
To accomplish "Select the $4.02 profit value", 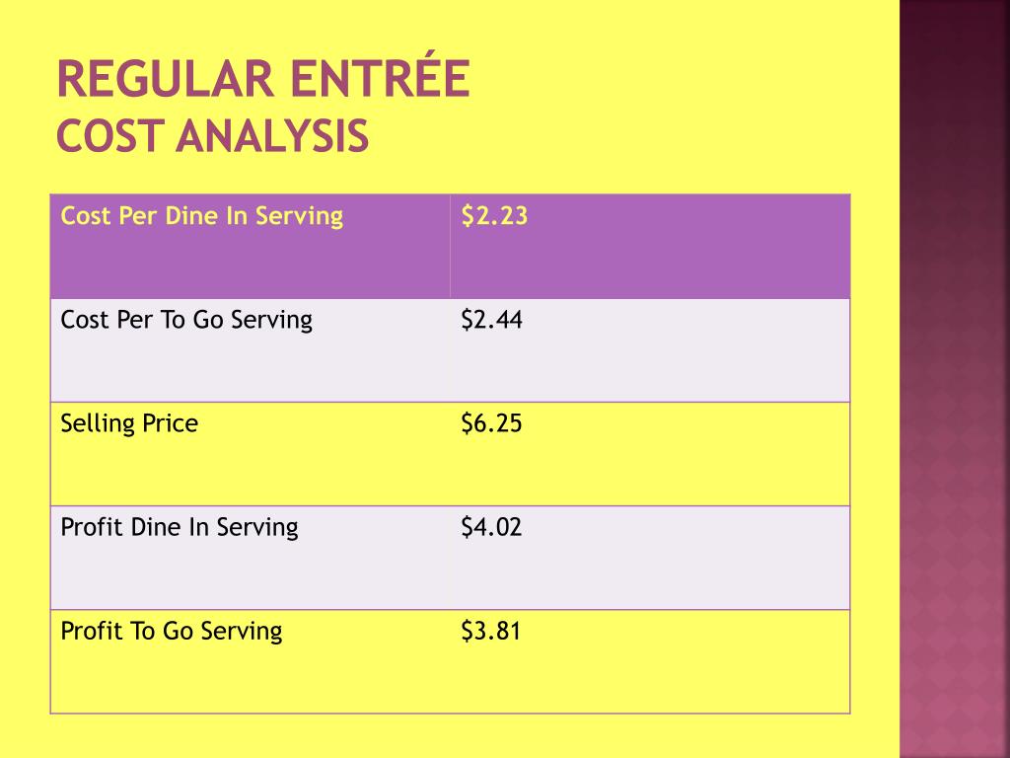I will point(491,527).
